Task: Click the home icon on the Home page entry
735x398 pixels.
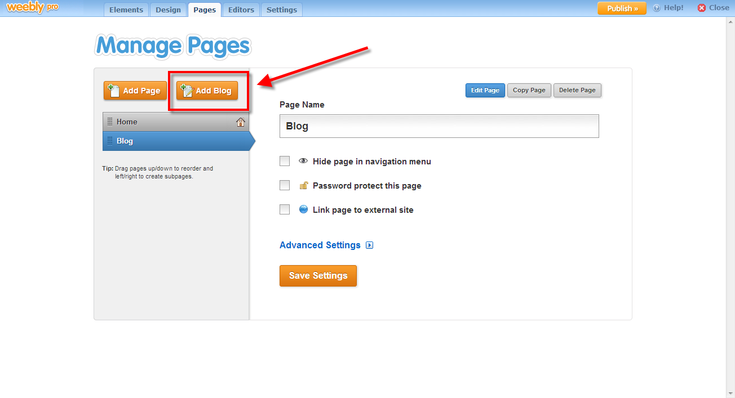Action: [241, 121]
